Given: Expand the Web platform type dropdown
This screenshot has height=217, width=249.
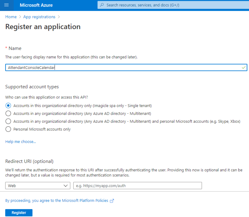Looking at the screenshot, I should (38, 186).
